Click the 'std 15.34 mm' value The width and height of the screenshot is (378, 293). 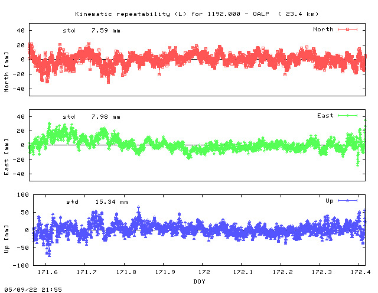pyautogui.click(x=97, y=202)
